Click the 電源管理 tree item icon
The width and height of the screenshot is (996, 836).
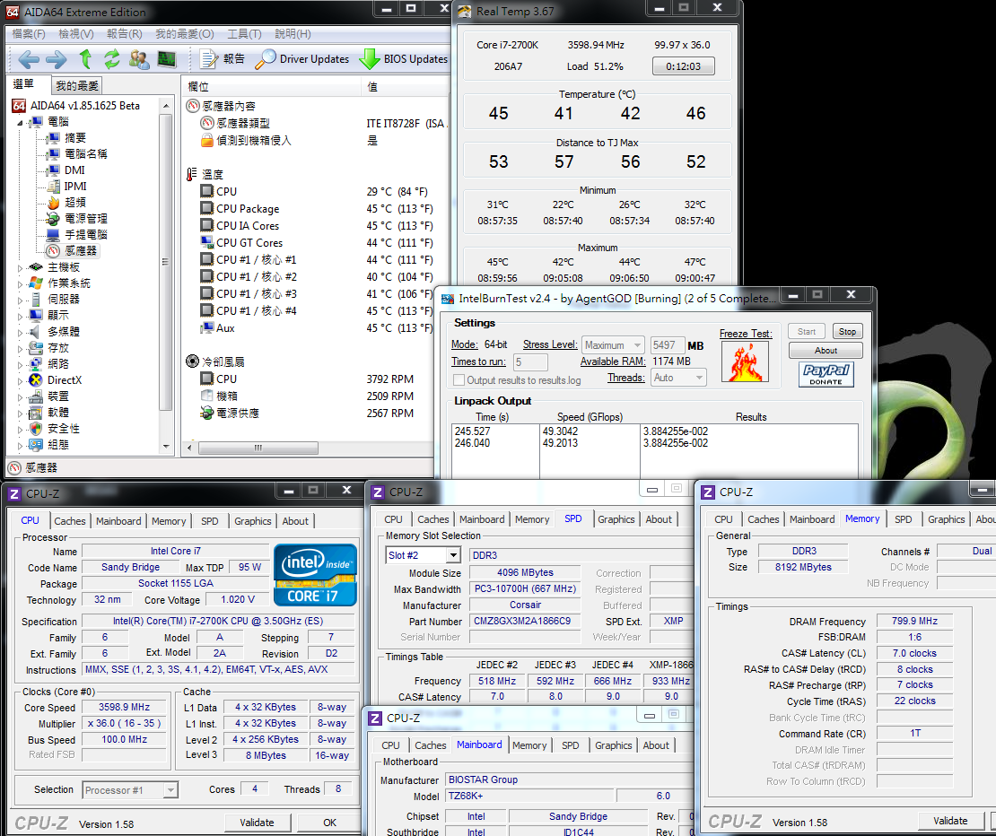coord(53,218)
